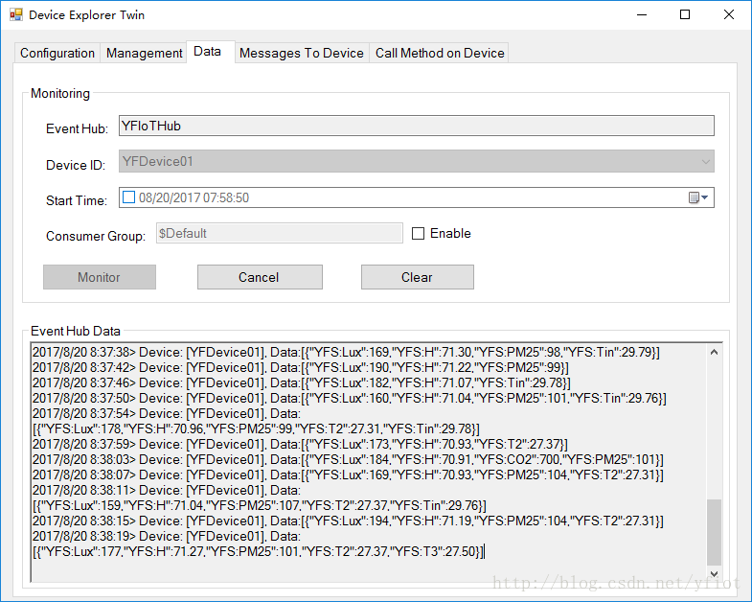
Task: Open the Start Time calendar picker icon
Action: 698,197
